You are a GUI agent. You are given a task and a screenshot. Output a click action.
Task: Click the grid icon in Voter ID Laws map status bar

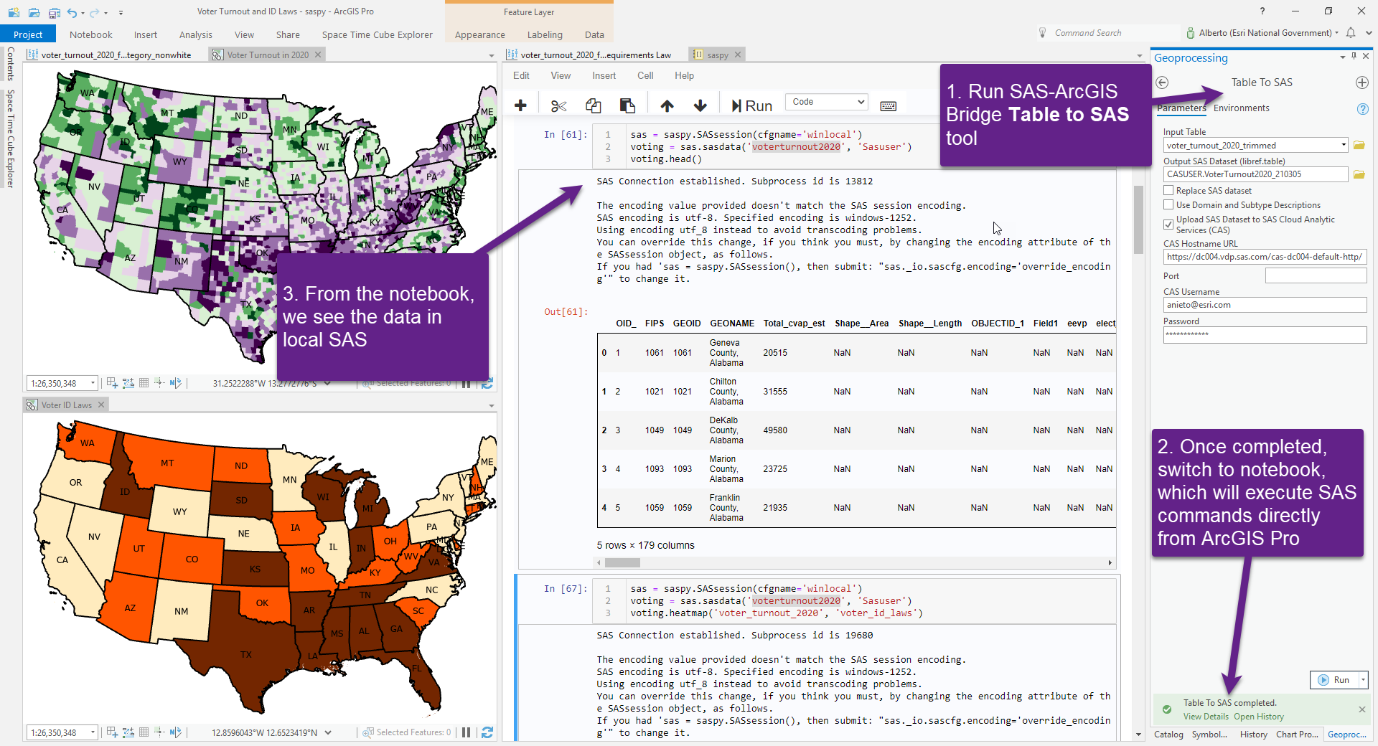tap(144, 732)
